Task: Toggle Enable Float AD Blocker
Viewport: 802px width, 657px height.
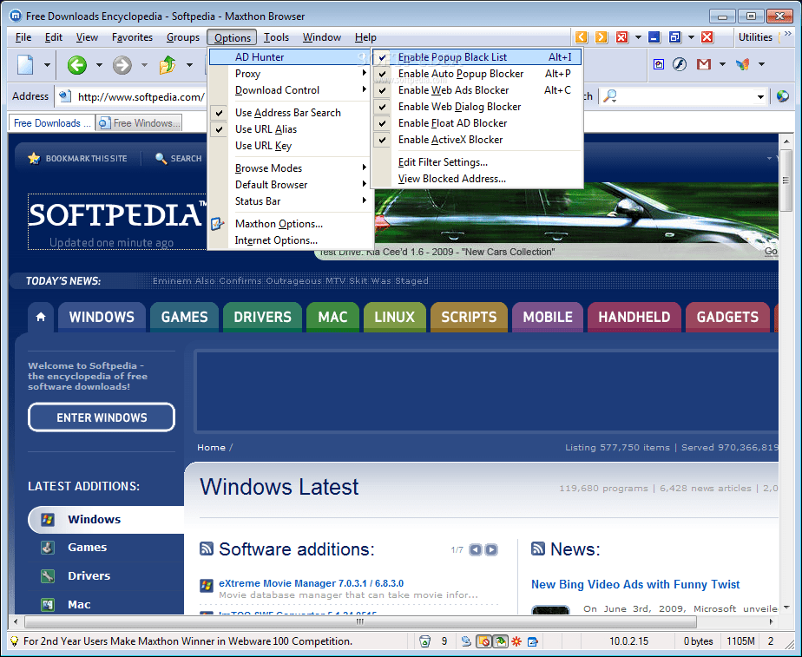Action: tap(477, 123)
